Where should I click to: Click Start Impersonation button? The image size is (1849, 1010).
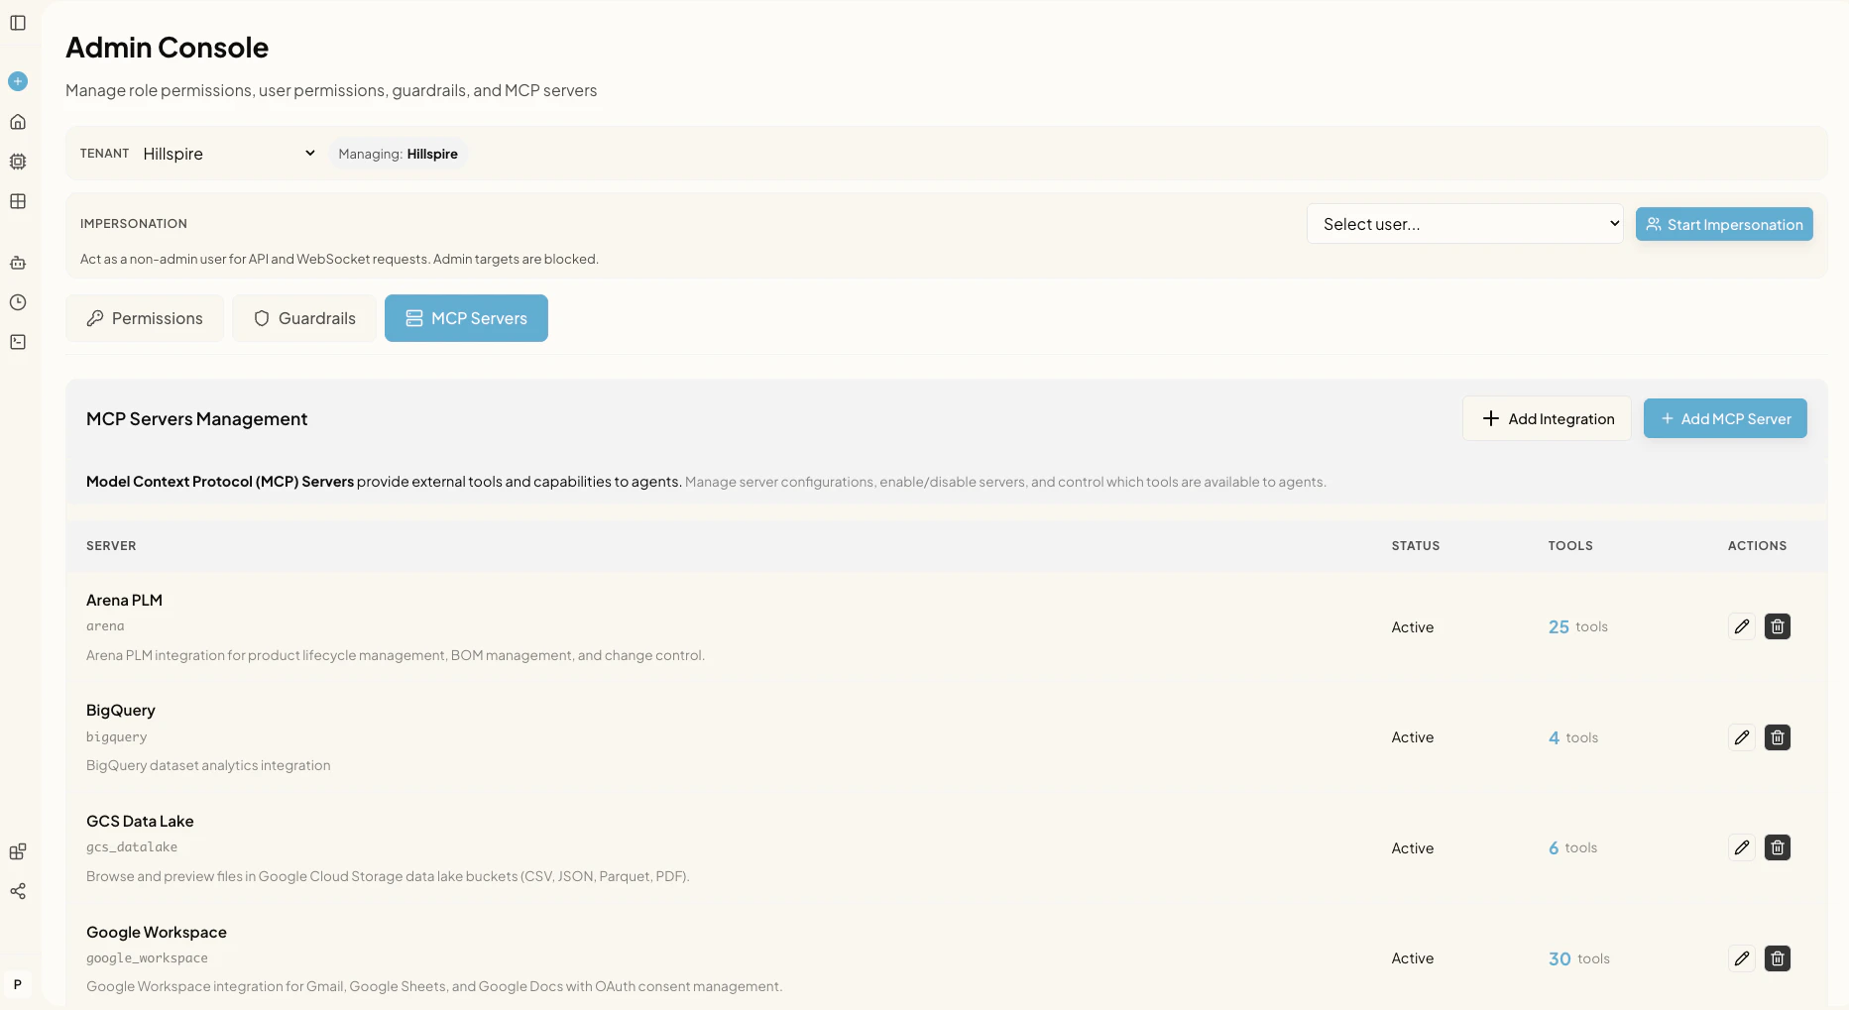pos(1724,225)
